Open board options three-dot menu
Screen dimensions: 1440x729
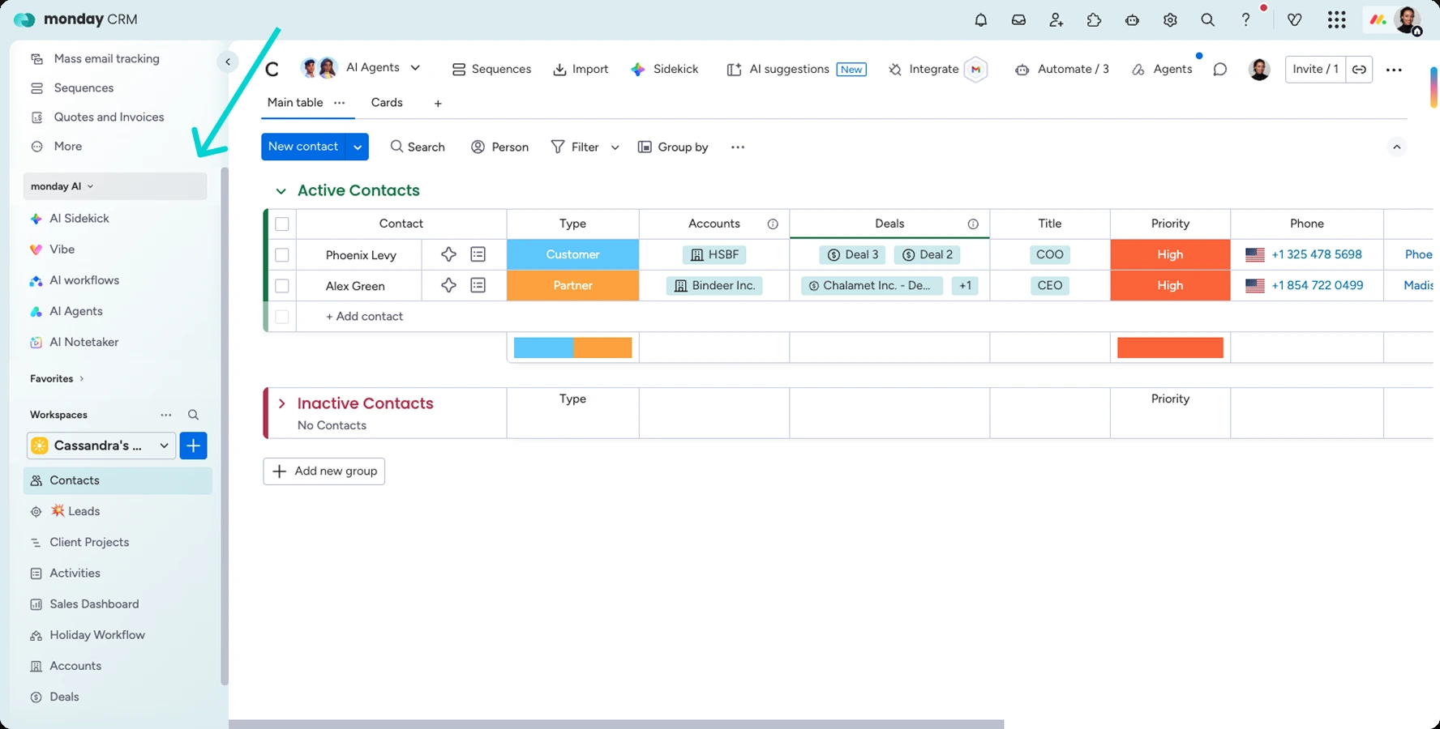1394,70
